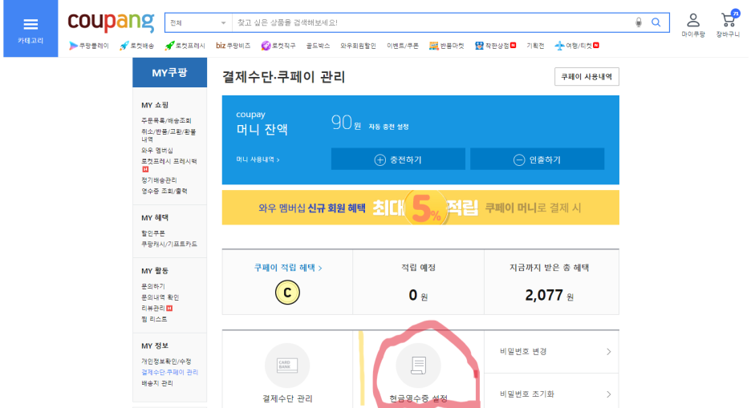Open the 전체 search category dropdown
The width and height of the screenshot is (751, 408).
pyautogui.click(x=198, y=23)
